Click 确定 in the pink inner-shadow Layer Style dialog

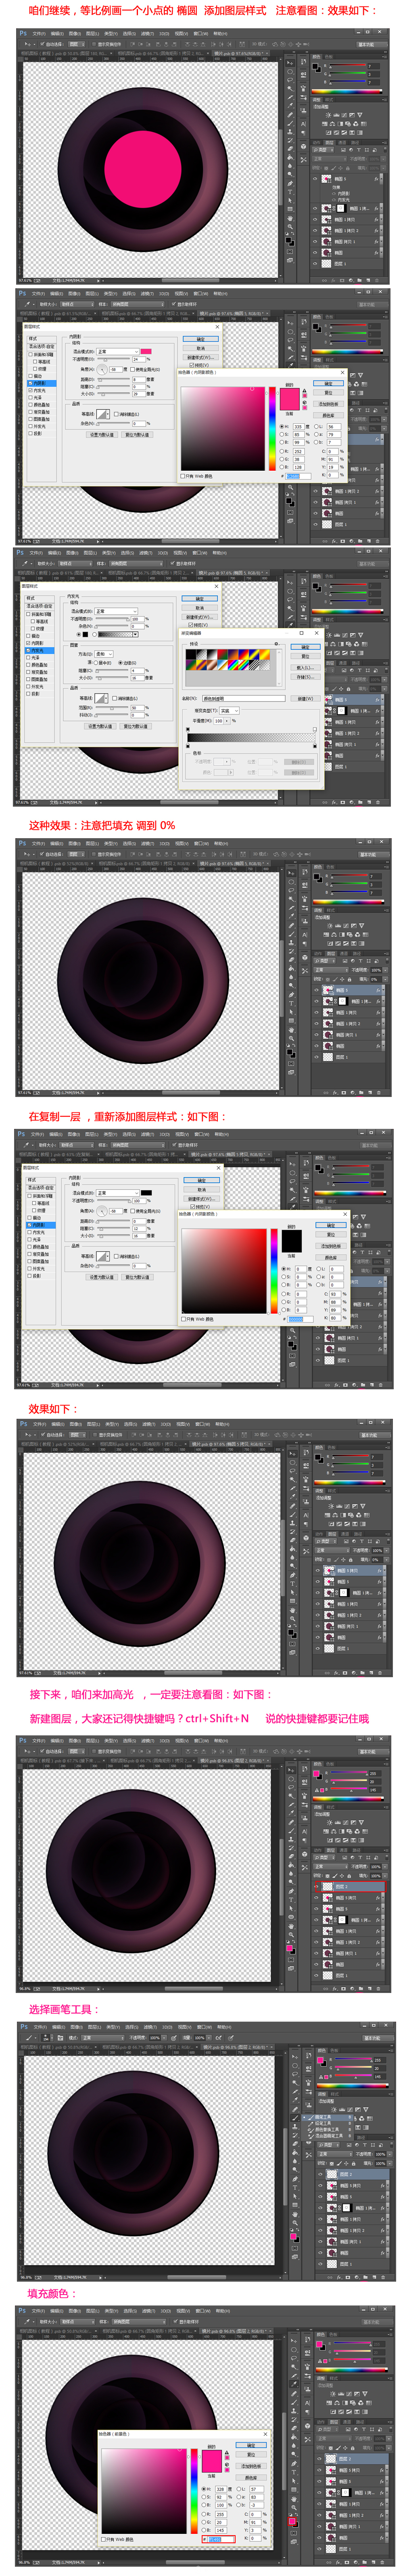click(200, 339)
